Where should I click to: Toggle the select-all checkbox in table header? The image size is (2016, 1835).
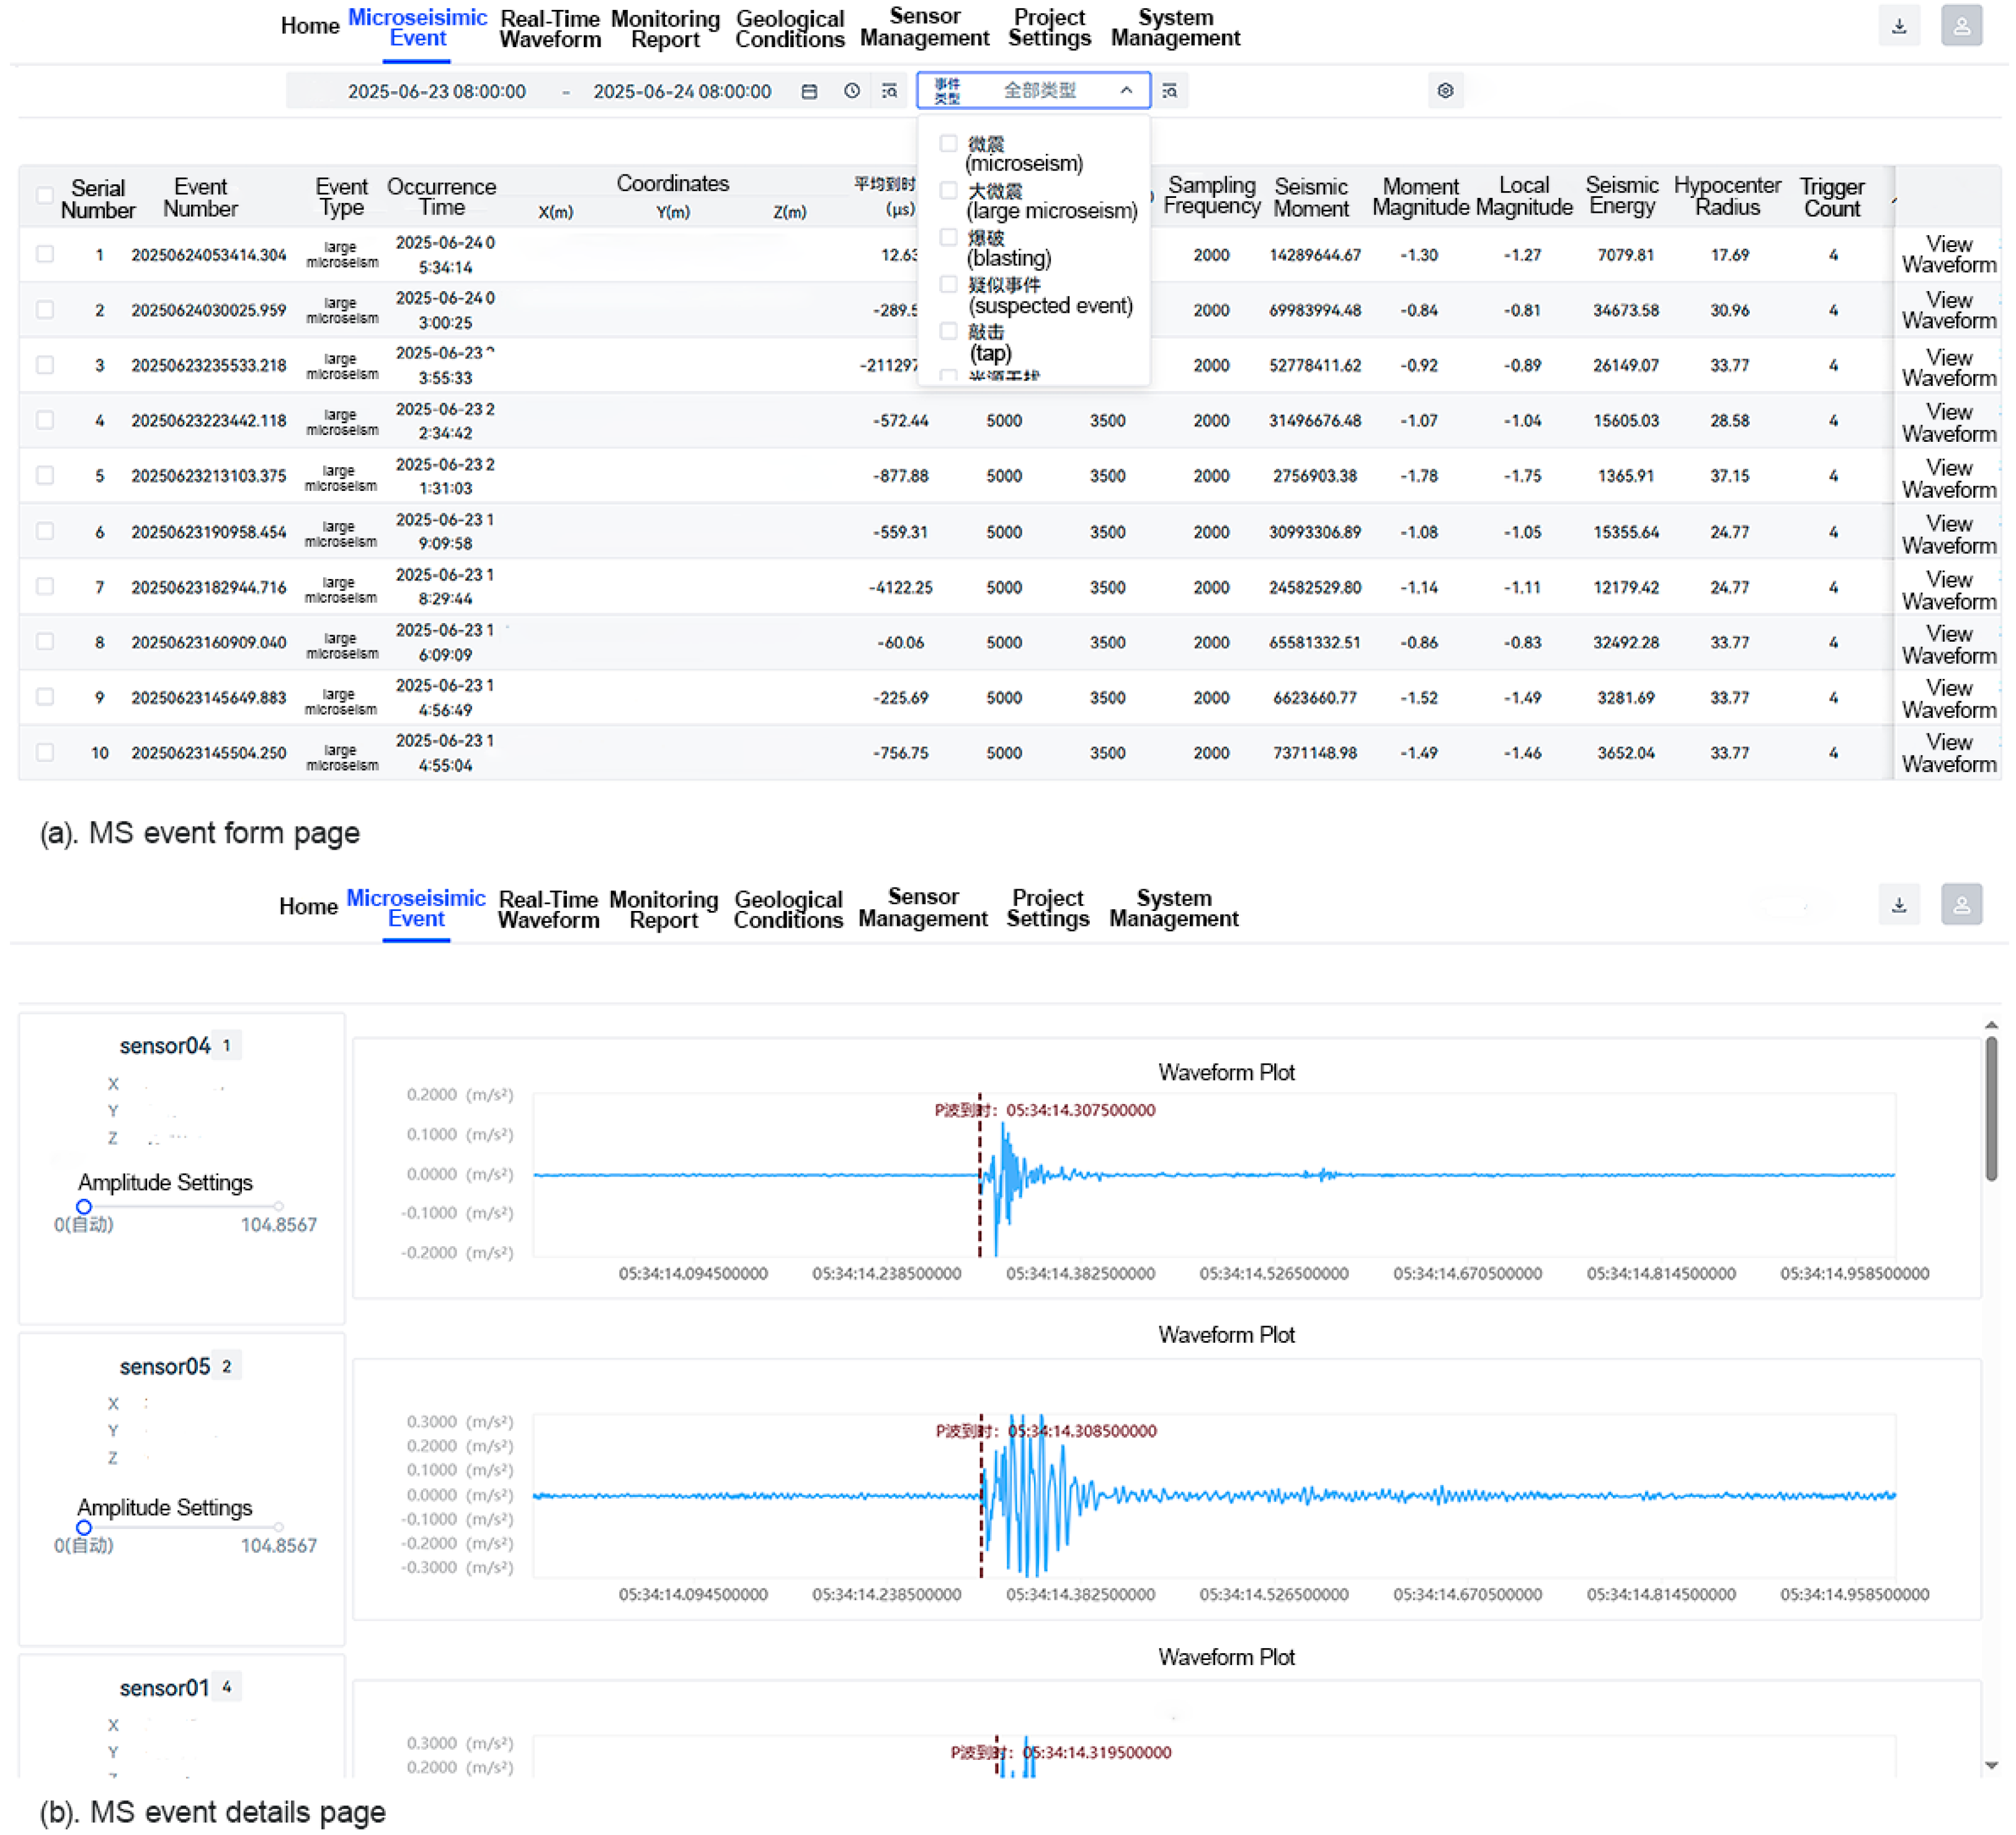tap(45, 196)
